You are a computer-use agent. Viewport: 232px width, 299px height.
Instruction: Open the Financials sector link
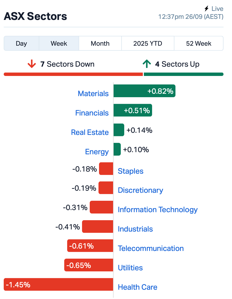[92, 113]
